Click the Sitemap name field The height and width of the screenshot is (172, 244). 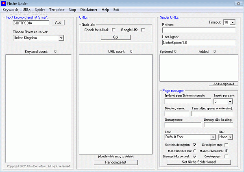[x=183, y=125]
